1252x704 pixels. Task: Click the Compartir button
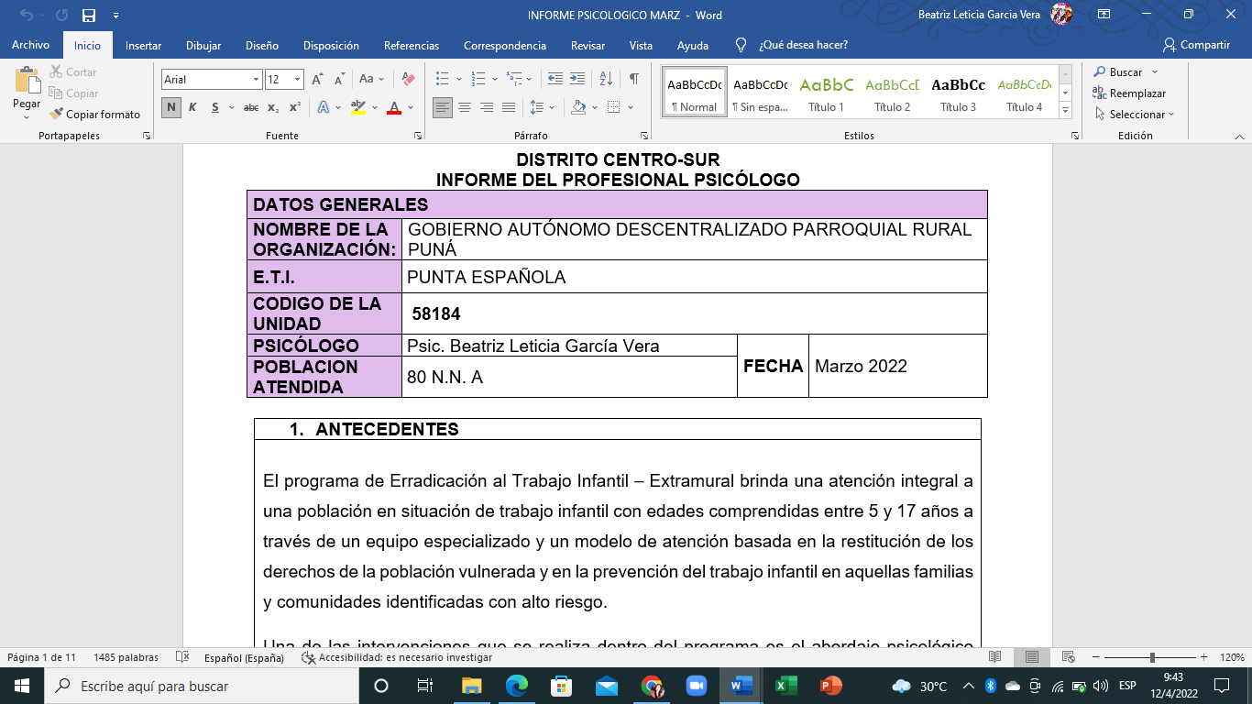(x=1196, y=45)
